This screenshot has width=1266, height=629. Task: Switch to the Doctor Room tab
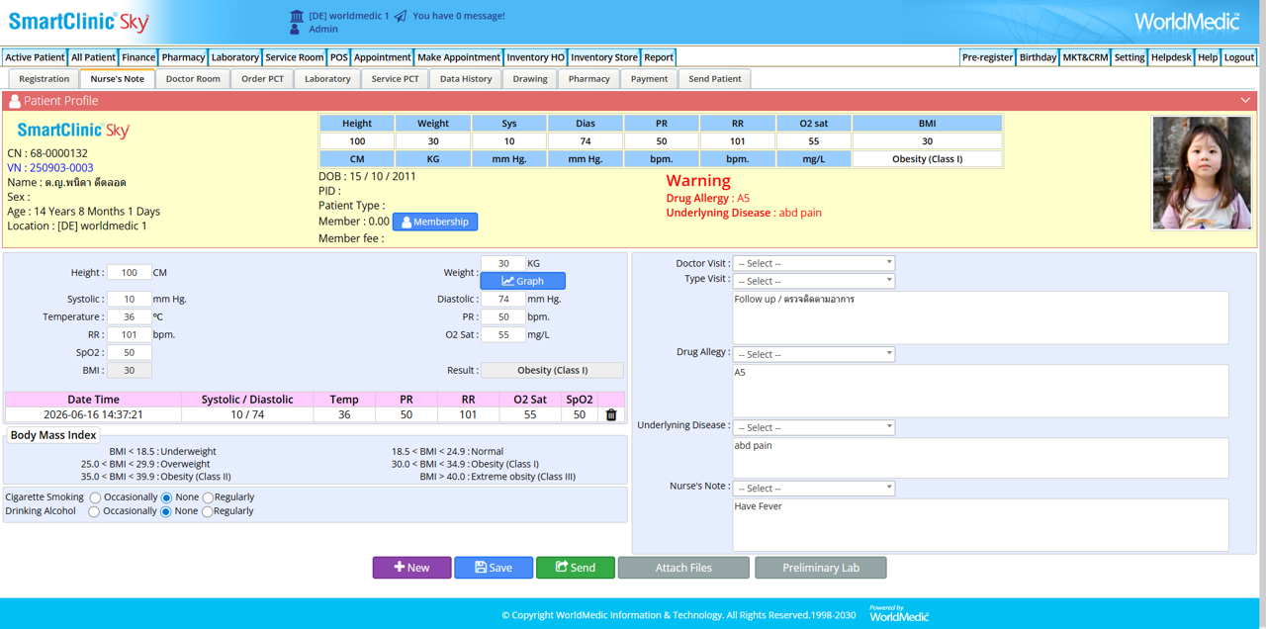pos(193,79)
